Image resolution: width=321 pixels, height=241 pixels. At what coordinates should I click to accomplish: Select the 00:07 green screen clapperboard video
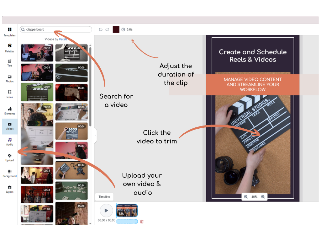37,92
